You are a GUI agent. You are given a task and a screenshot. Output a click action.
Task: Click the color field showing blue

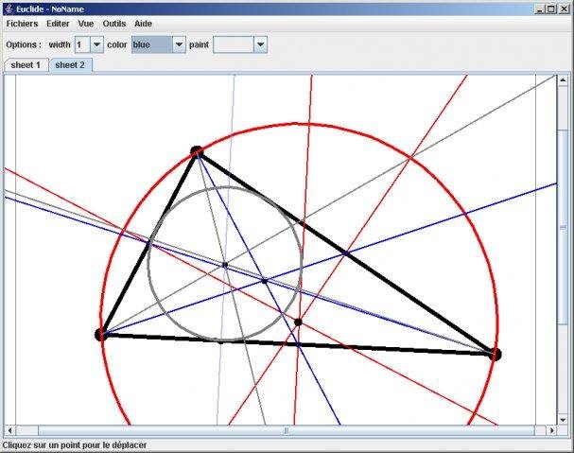(x=152, y=44)
